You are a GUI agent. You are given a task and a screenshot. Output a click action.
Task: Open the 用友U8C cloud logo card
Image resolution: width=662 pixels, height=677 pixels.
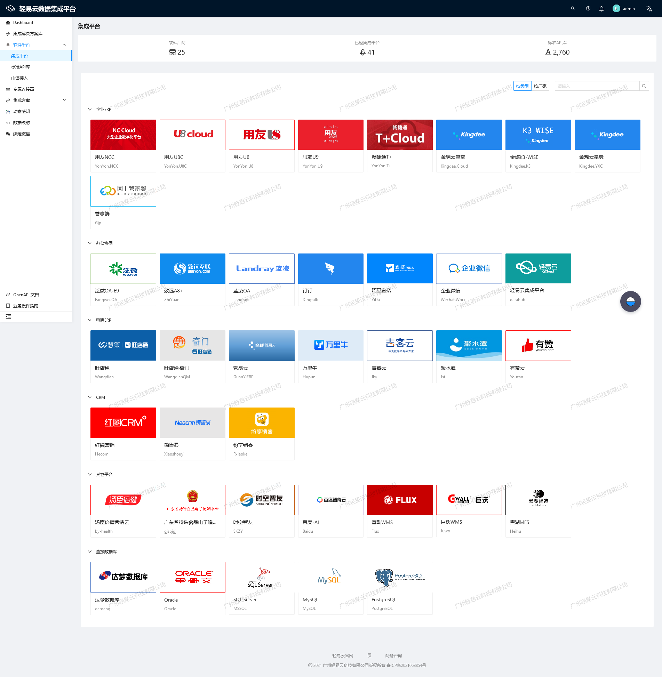click(192, 135)
